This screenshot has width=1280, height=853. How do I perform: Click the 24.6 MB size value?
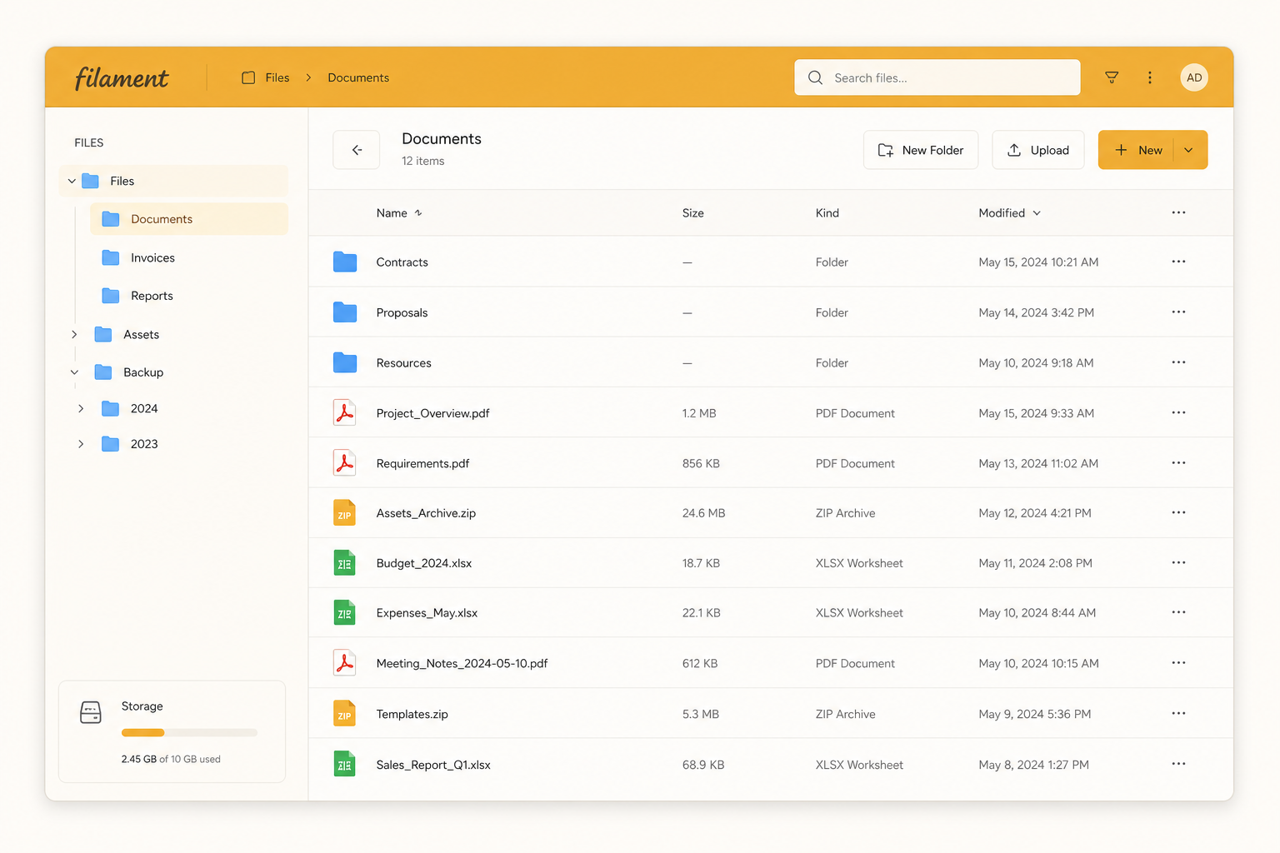pos(703,513)
